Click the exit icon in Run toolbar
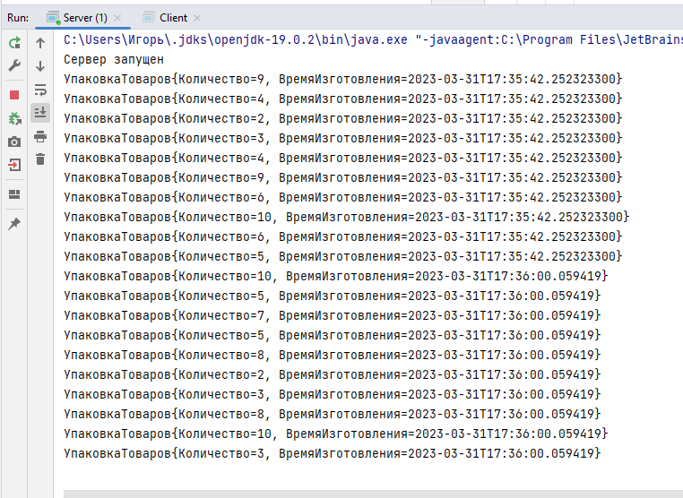The height and width of the screenshot is (498, 683). [x=14, y=165]
